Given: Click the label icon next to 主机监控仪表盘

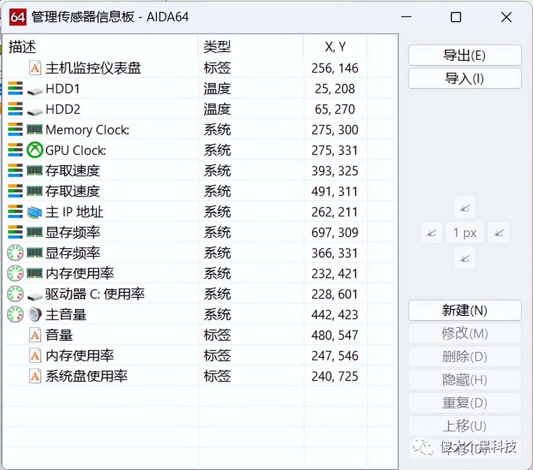Looking at the screenshot, I should point(34,68).
